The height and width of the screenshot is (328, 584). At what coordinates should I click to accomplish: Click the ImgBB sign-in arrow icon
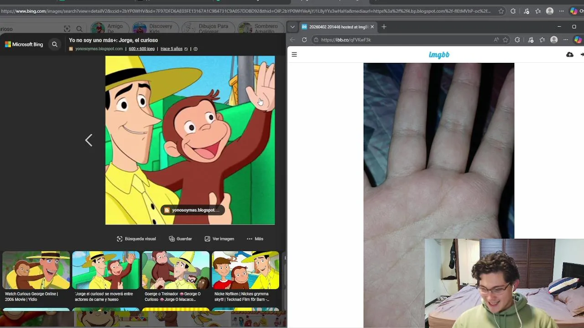click(582, 55)
